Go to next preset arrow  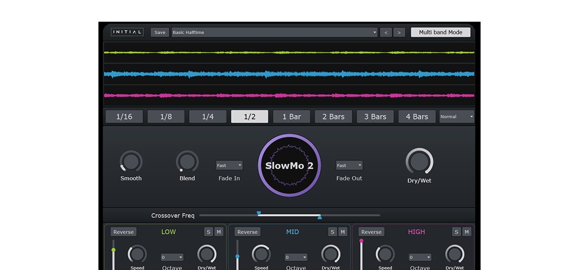coord(399,32)
